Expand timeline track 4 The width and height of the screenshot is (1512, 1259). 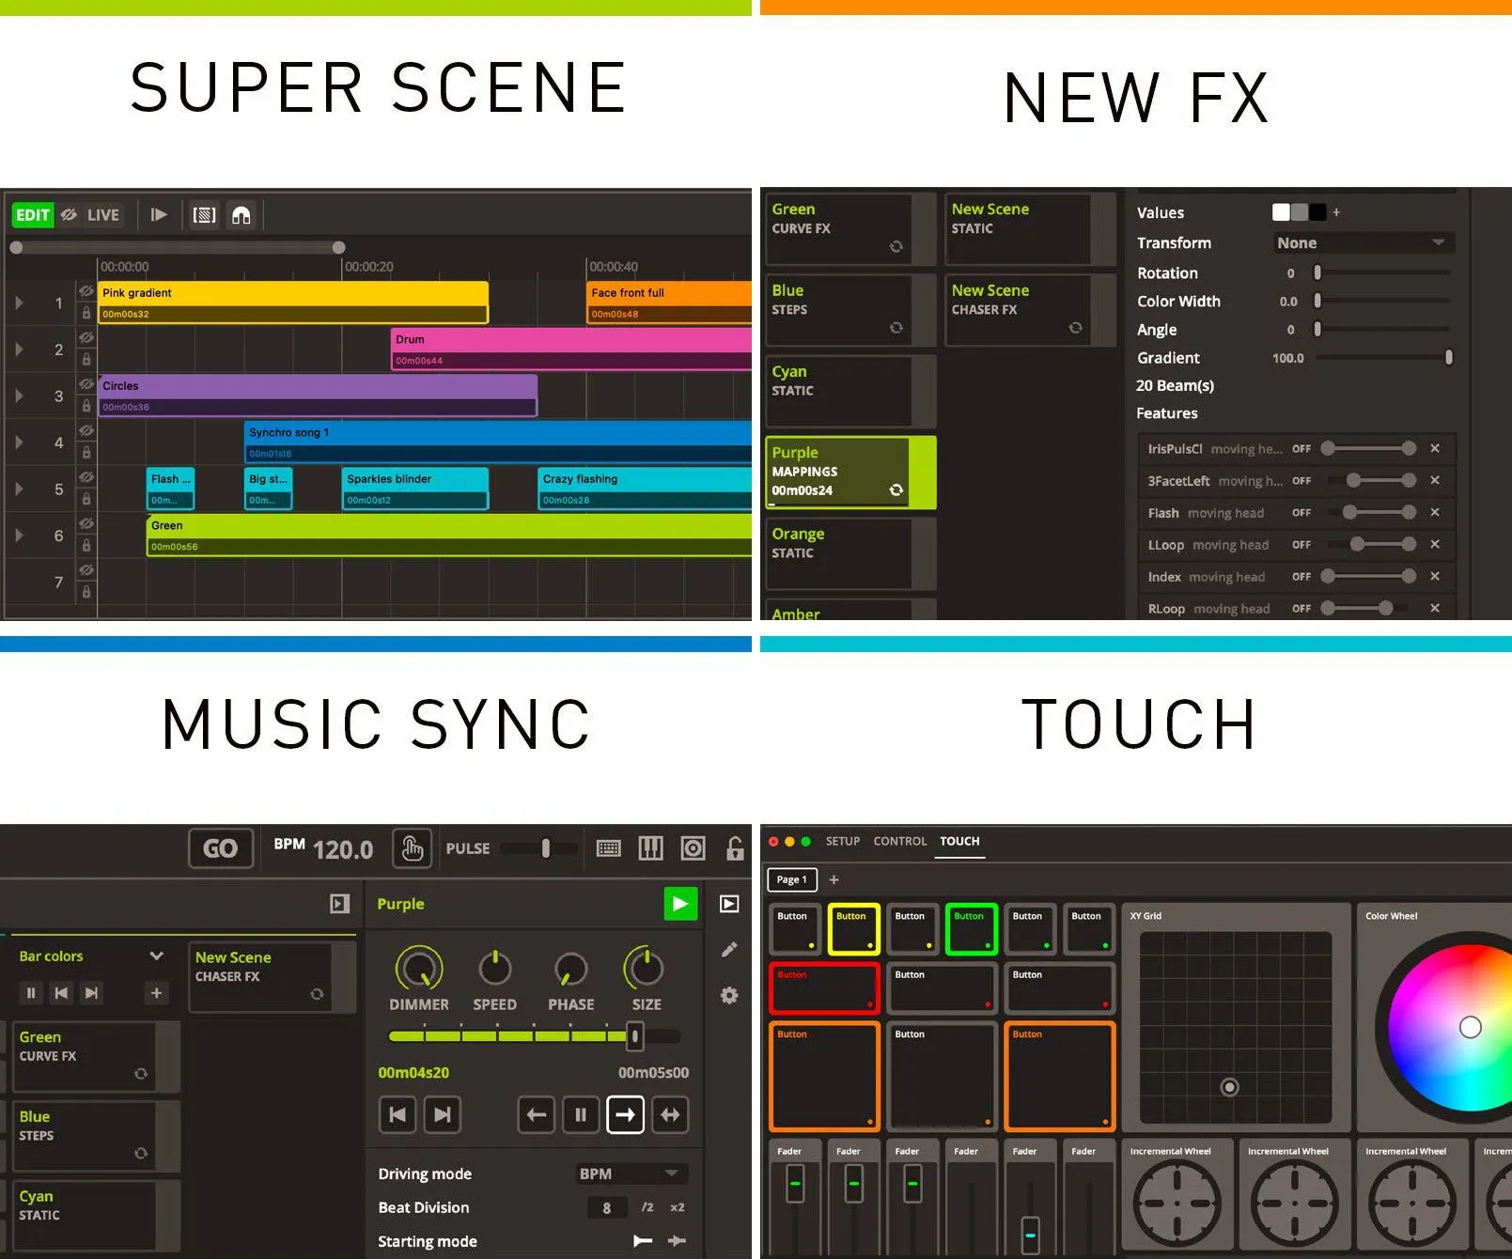[19, 443]
